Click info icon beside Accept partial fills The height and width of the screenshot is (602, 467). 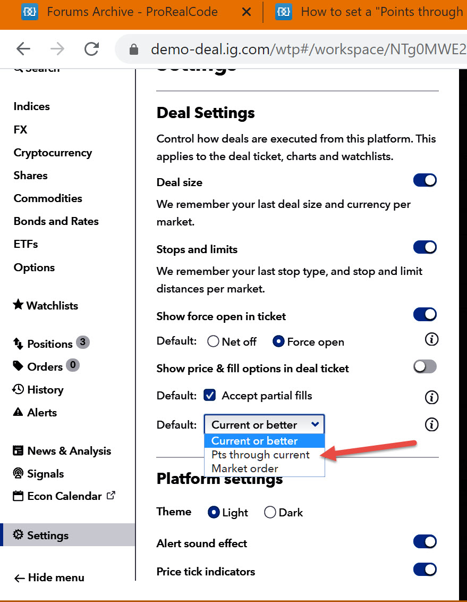point(431,397)
